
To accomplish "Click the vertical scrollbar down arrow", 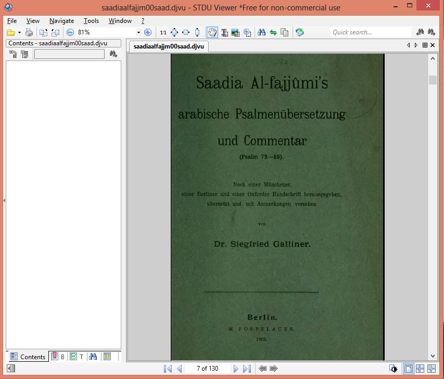I will [432, 356].
